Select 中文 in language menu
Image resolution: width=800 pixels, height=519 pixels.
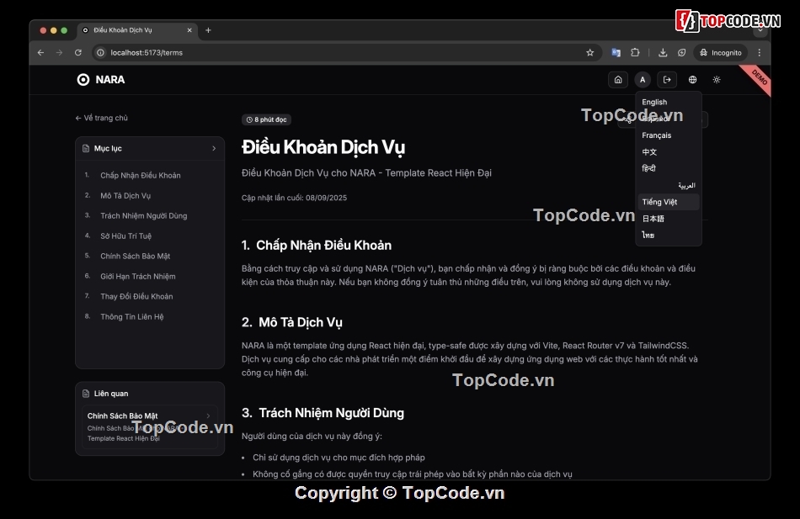point(667,152)
